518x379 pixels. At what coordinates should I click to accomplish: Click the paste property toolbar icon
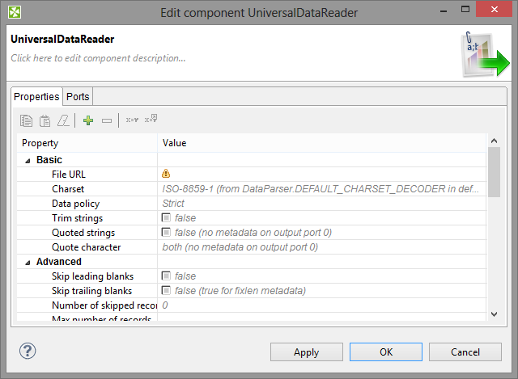coord(45,120)
